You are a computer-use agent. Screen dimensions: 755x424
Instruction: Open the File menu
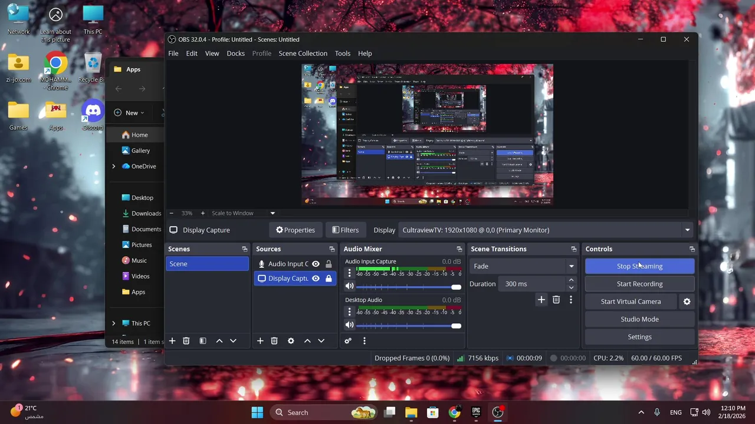pyautogui.click(x=173, y=54)
